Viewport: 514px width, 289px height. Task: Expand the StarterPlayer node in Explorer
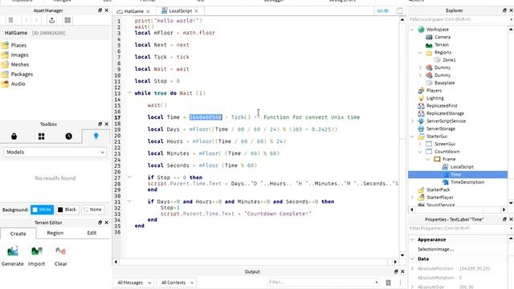pyautogui.click(x=412, y=197)
